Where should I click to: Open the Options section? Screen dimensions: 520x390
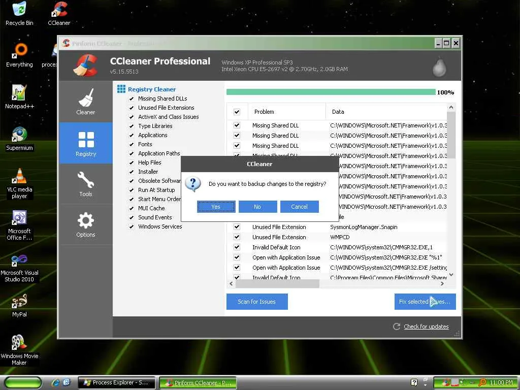coord(86,224)
